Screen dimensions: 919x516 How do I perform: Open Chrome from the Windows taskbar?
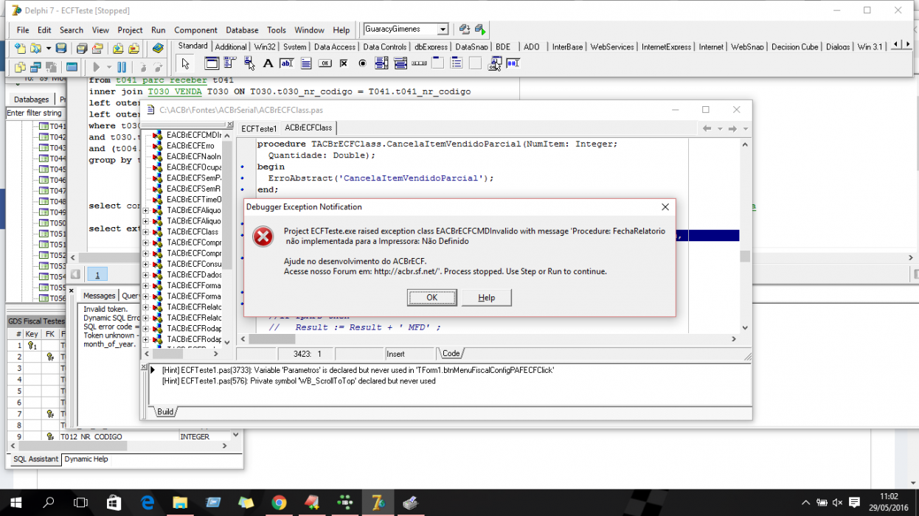(x=279, y=503)
